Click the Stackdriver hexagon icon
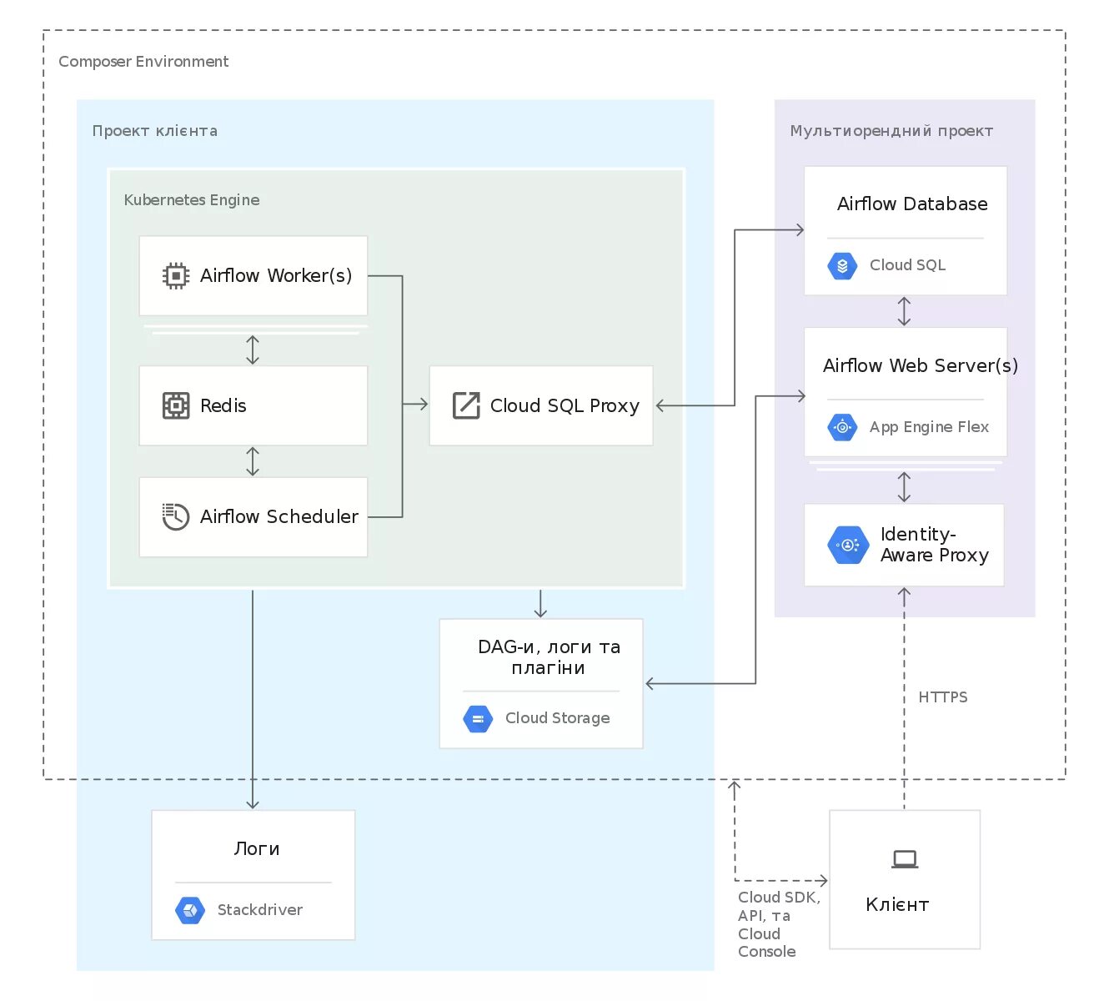 [190, 910]
